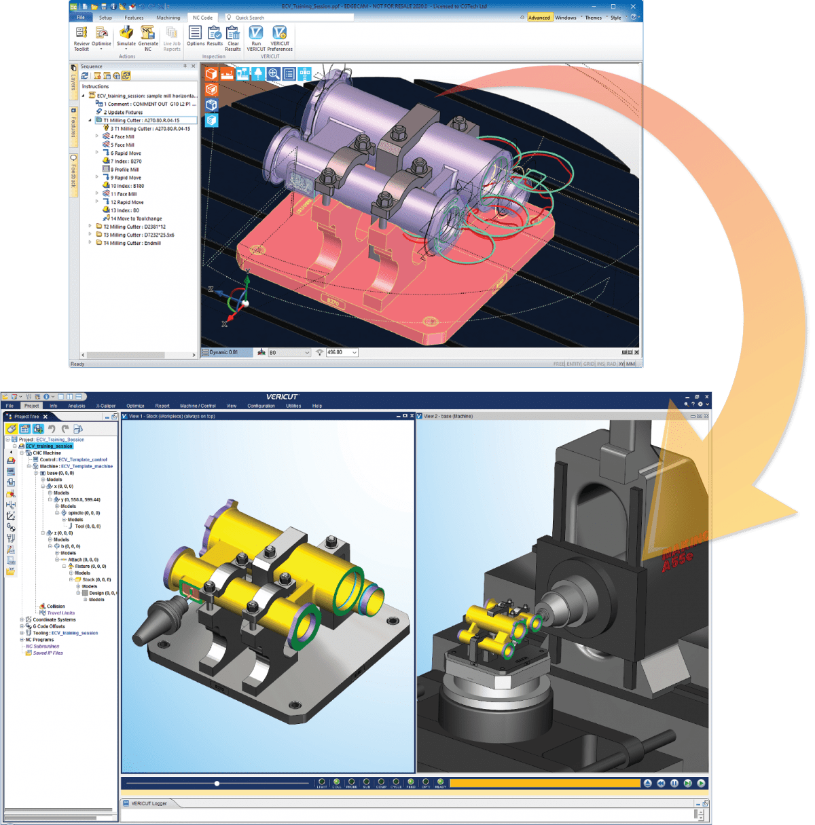The image size is (815, 825).
Task: Select the Simulate icon in Actions
Action: 126,33
